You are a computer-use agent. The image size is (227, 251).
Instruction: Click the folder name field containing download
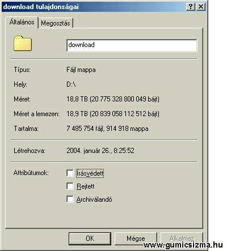pos(132,45)
